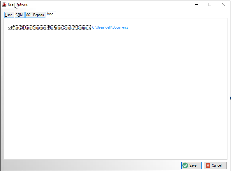The width and height of the screenshot is (231, 171).
Task: Open the C:\Users\Jeff\Documents path link
Action: (x=110, y=27)
